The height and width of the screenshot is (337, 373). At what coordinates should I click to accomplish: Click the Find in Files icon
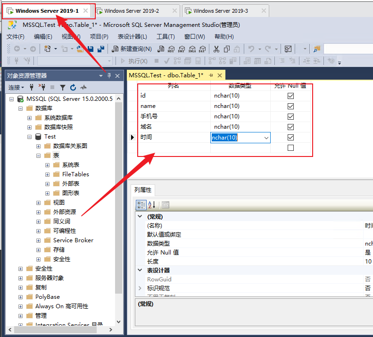tap(317, 49)
